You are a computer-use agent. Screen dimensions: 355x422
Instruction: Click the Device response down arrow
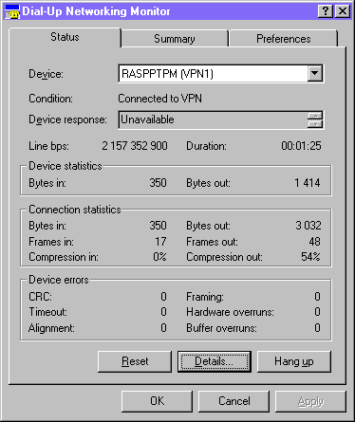click(315, 123)
